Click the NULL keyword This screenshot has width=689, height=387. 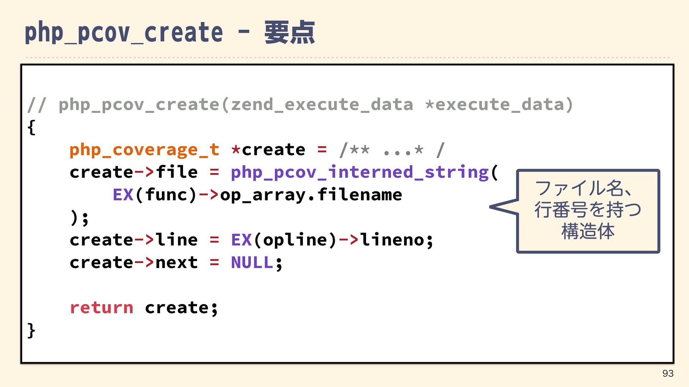[252, 263]
